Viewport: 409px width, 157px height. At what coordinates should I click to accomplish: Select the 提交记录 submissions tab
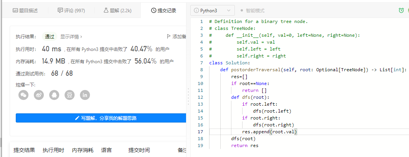(x=164, y=11)
